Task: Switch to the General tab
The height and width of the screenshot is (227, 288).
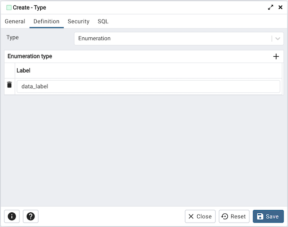Action: 15,21
